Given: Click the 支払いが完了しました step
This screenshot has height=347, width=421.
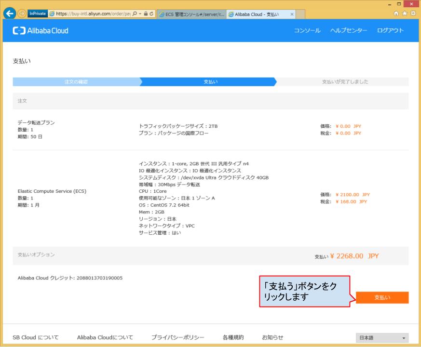Looking at the screenshot, I should (345, 82).
